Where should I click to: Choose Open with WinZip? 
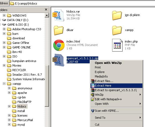click(x=116, y=63)
